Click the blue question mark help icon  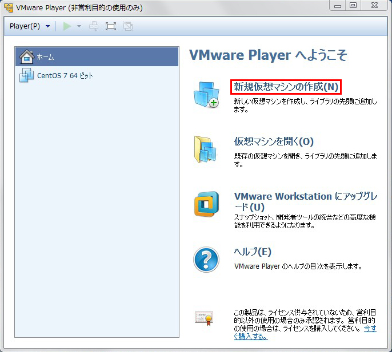(206, 260)
